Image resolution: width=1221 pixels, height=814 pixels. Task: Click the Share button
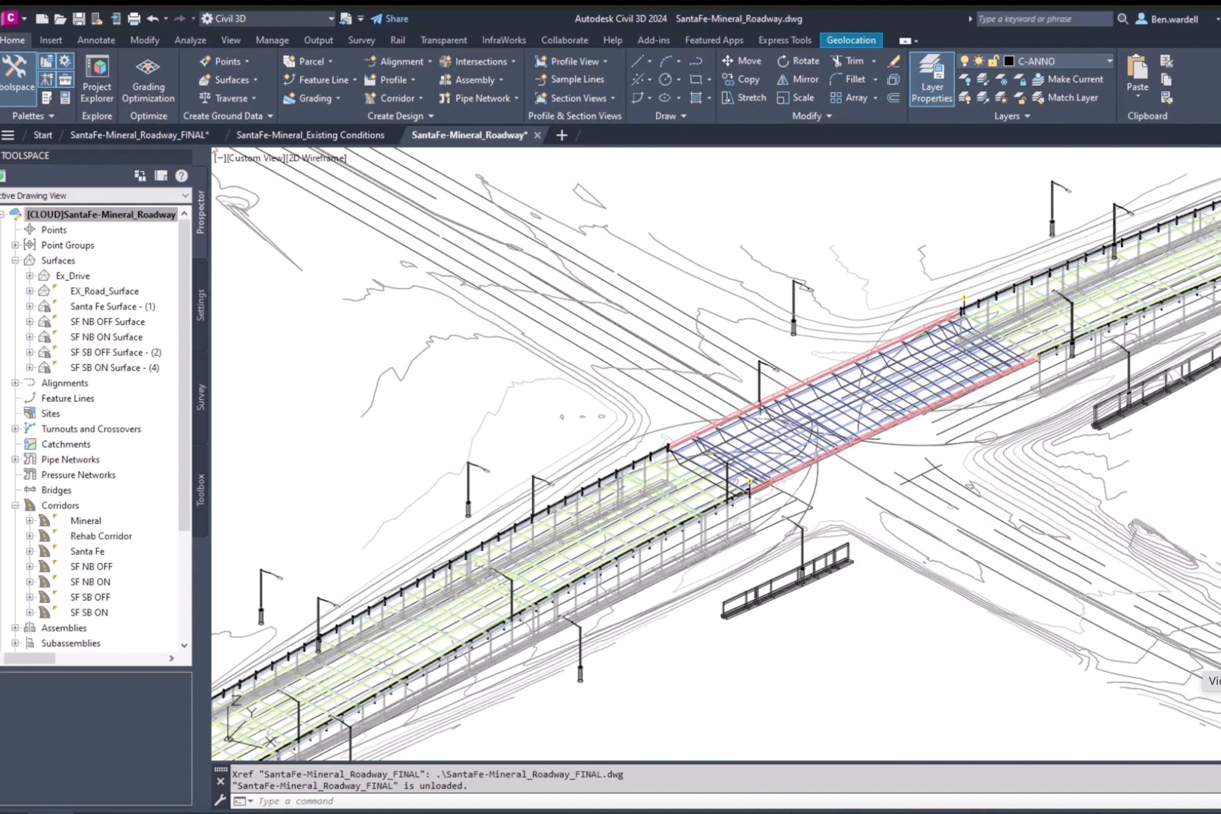point(389,19)
